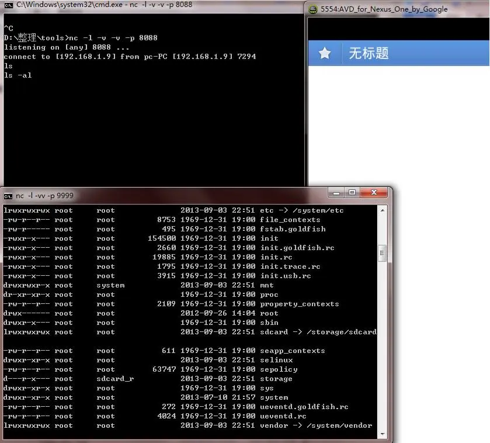Click the cmd icon of nc -l -vv -p 9999 window
This screenshot has height=443, width=490.
tap(8, 196)
